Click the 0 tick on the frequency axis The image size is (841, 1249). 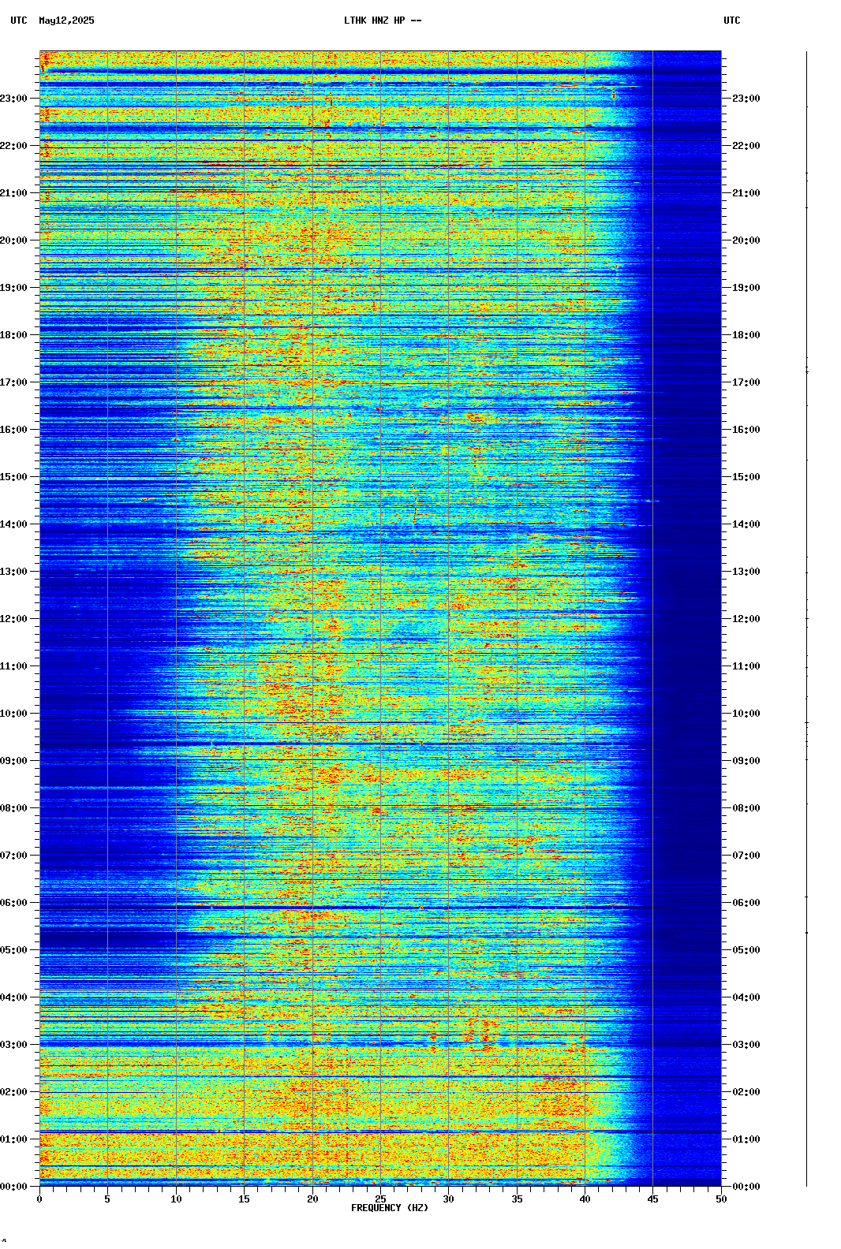click(39, 1199)
